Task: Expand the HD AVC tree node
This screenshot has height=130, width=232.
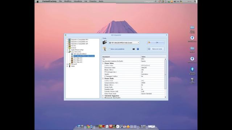Action: tap(67, 46)
